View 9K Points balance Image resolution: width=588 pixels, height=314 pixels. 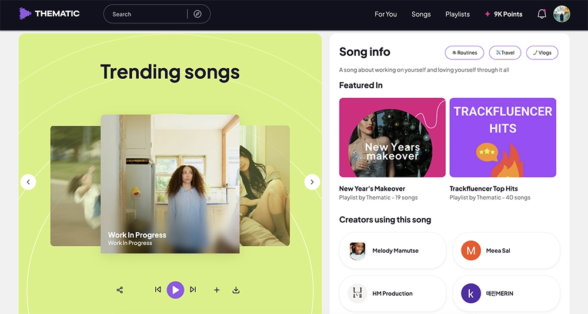click(508, 14)
